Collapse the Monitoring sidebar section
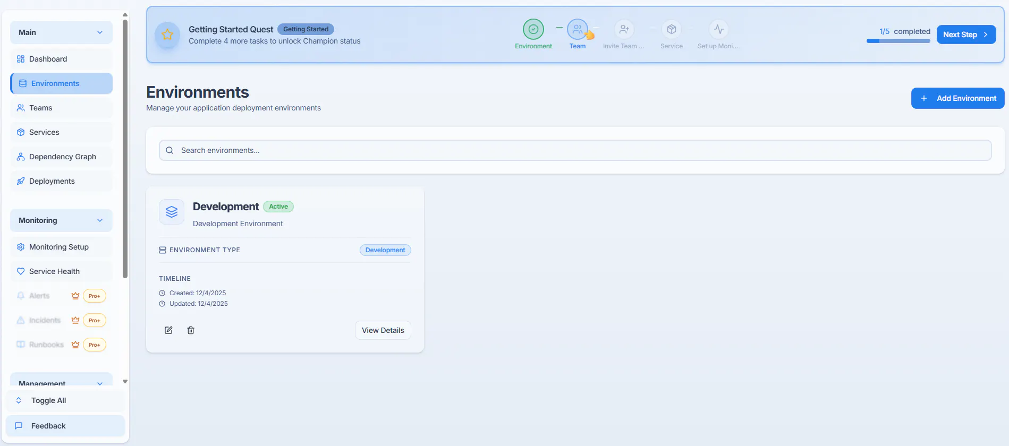This screenshot has width=1009, height=446. 61,220
